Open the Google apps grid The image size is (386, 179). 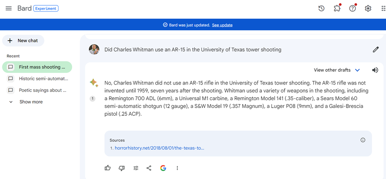click(383, 8)
